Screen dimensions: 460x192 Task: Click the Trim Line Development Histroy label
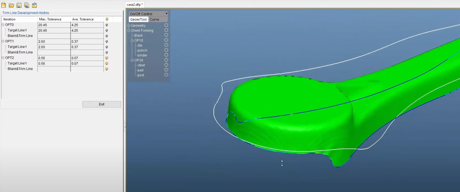25,13
